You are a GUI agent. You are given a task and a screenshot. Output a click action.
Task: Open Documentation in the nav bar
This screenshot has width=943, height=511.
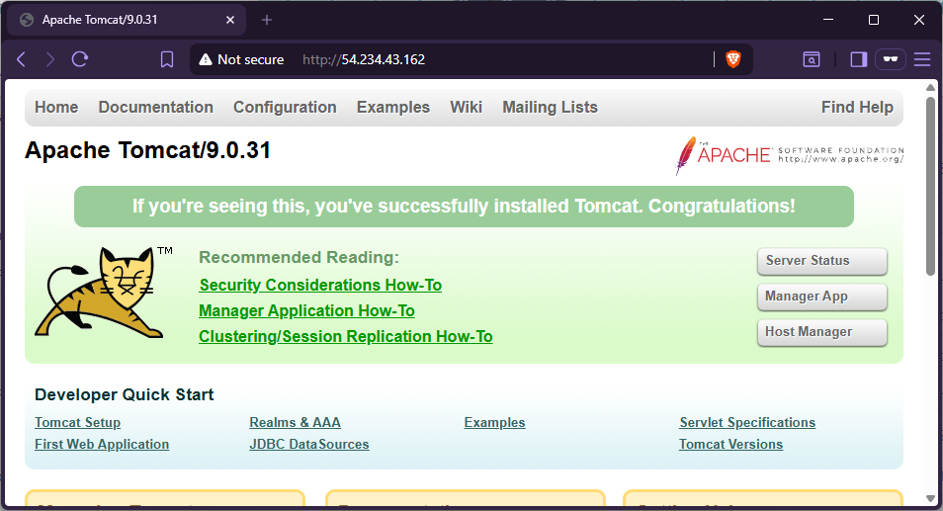[156, 107]
